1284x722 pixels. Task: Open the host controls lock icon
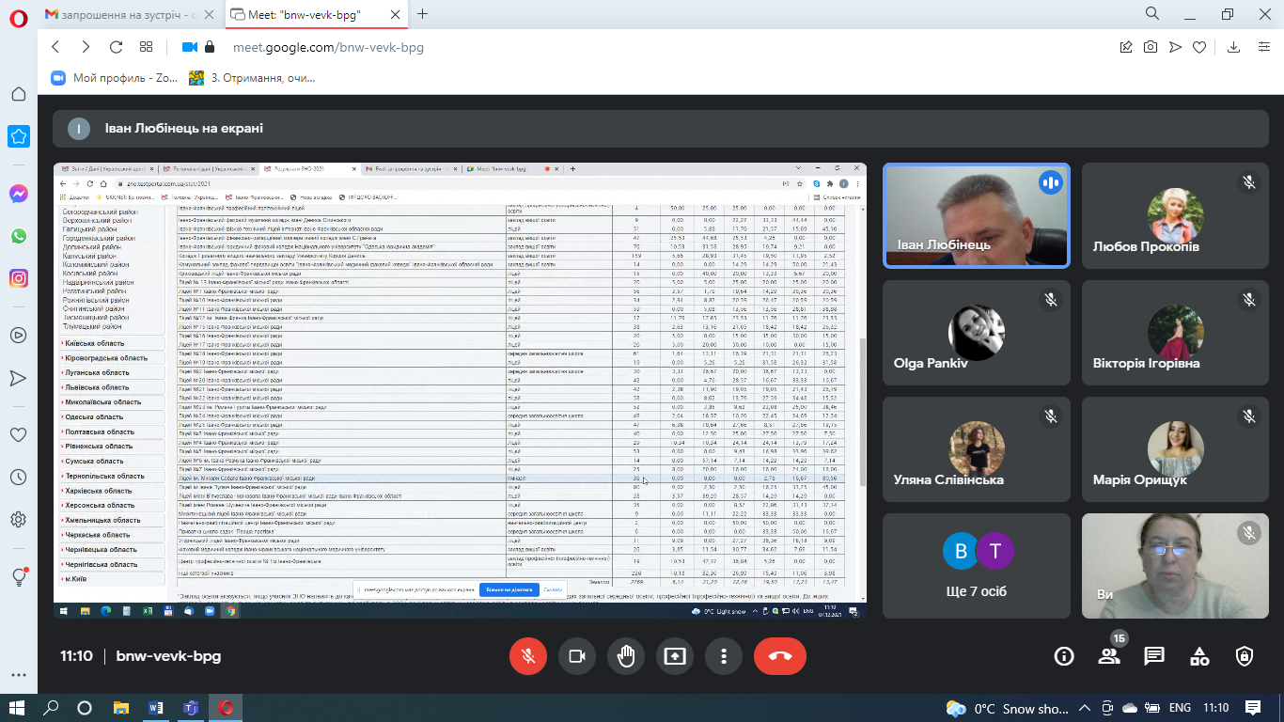click(x=1245, y=656)
